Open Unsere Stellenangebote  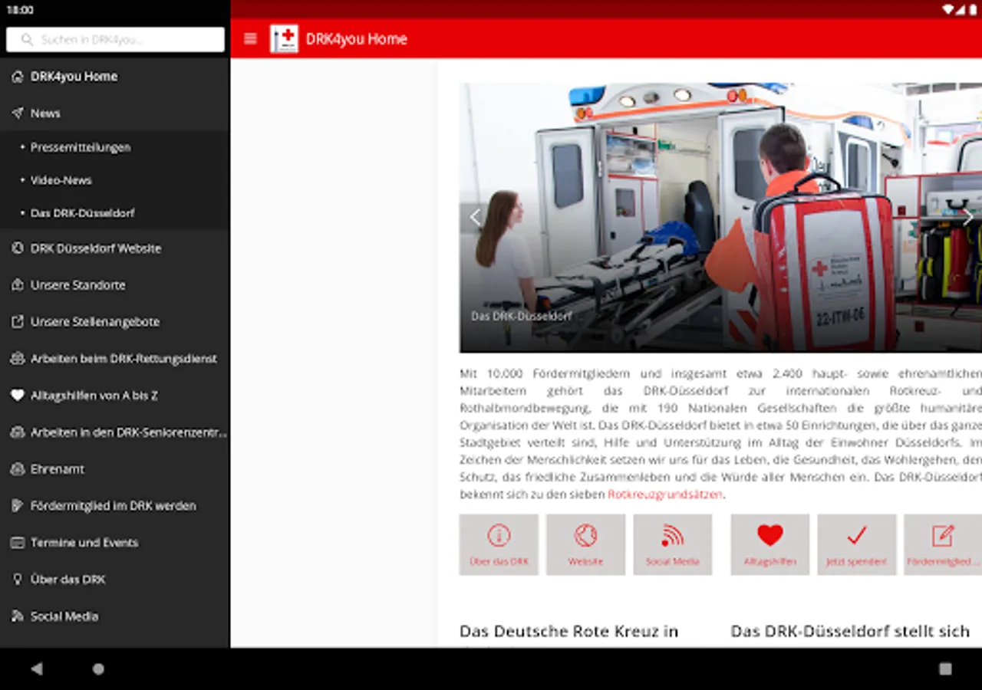[115, 322]
